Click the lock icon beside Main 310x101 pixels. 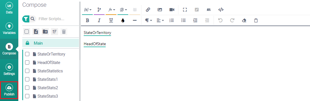(28, 43)
